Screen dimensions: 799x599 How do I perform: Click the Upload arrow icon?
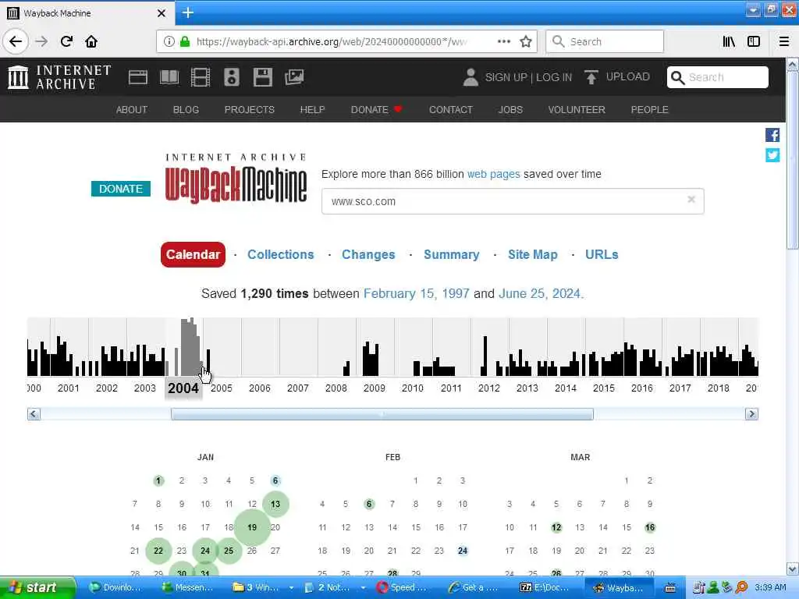click(591, 77)
